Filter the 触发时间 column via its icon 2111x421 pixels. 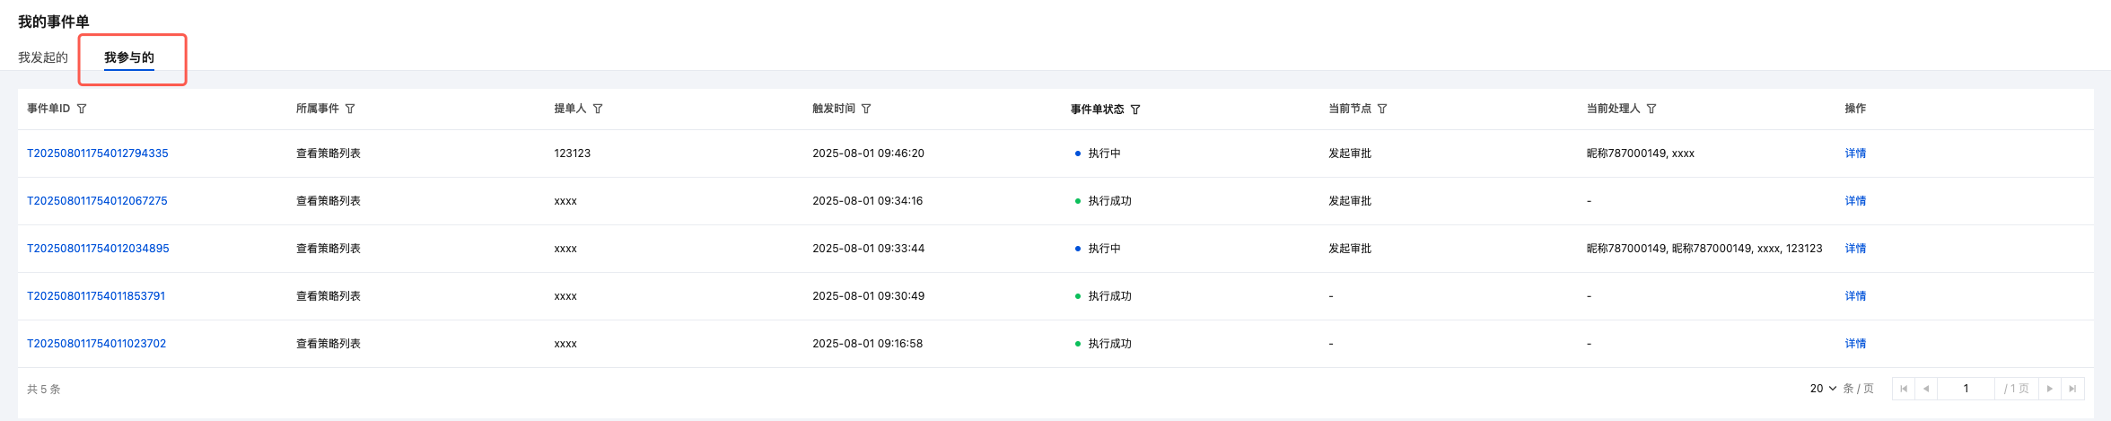coord(866,109)
